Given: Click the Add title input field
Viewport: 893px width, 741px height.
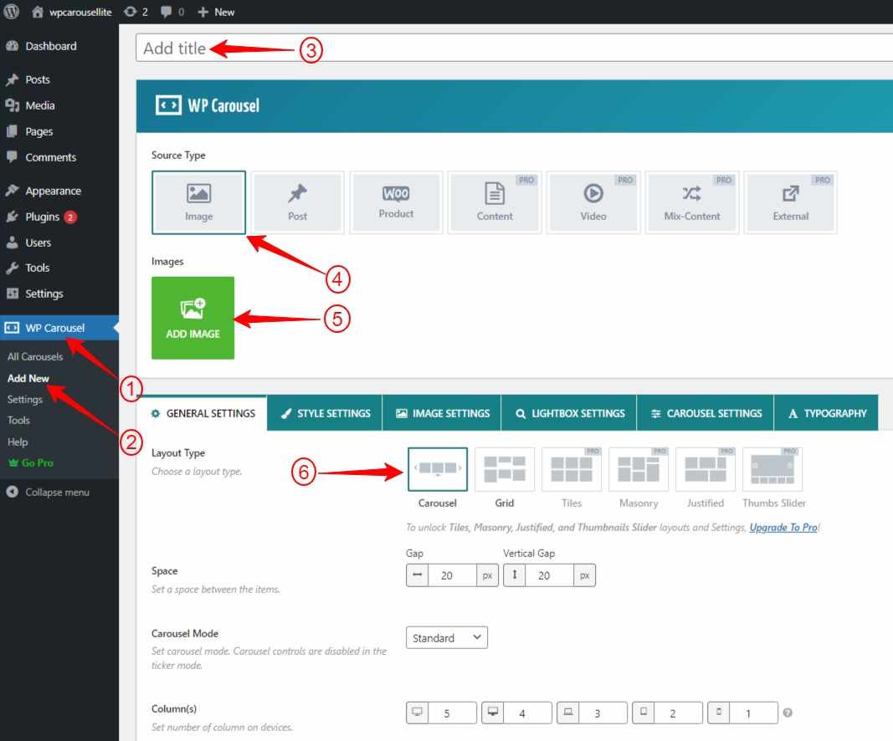Looking at the screenshot, I should (514, 48).
